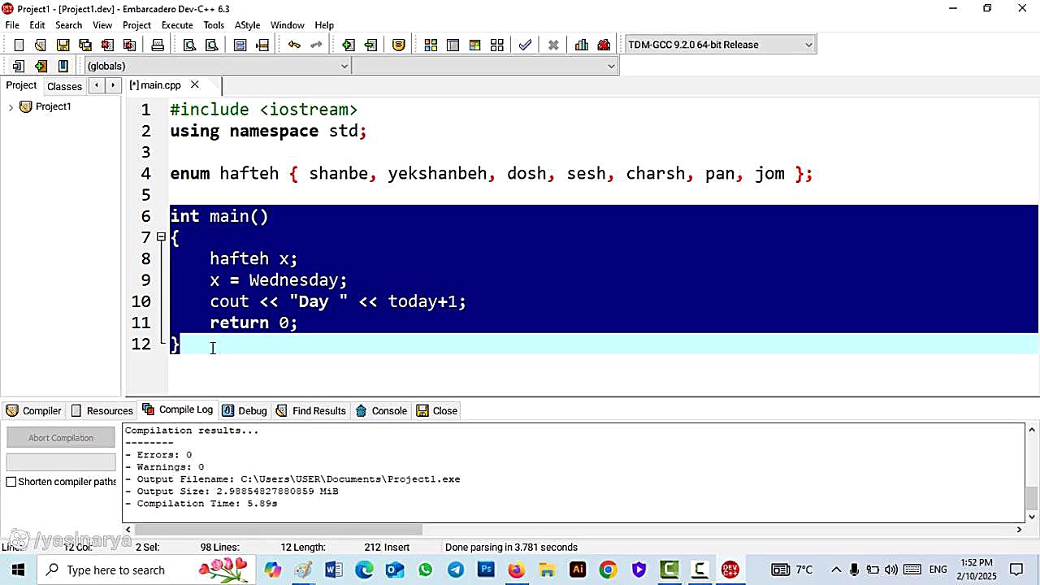Click the left tab-scroll arrow beside Classes
The image size is (1040, 585).
pyautogui.click(x=97, y=84)
